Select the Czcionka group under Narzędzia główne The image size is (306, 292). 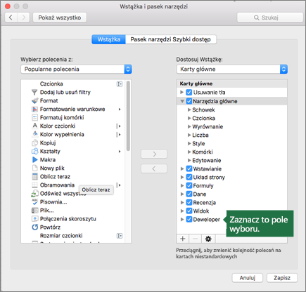click(x=203, y=118)
